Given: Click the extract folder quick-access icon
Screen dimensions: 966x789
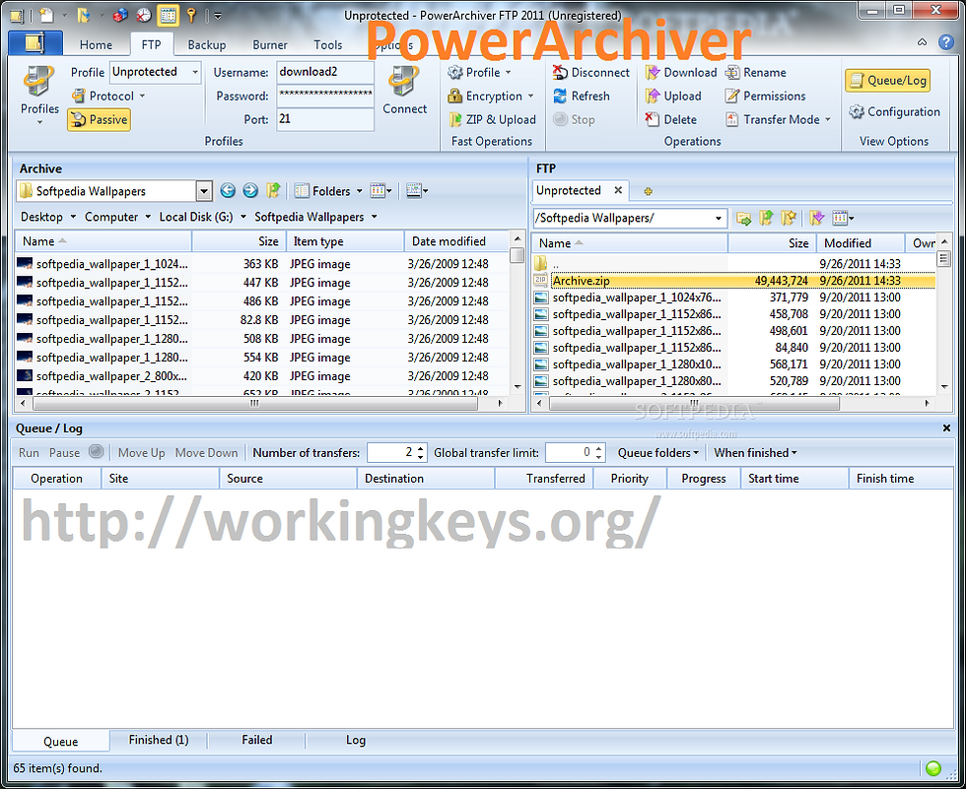Looking at the screenshot, I should [84, 15].
